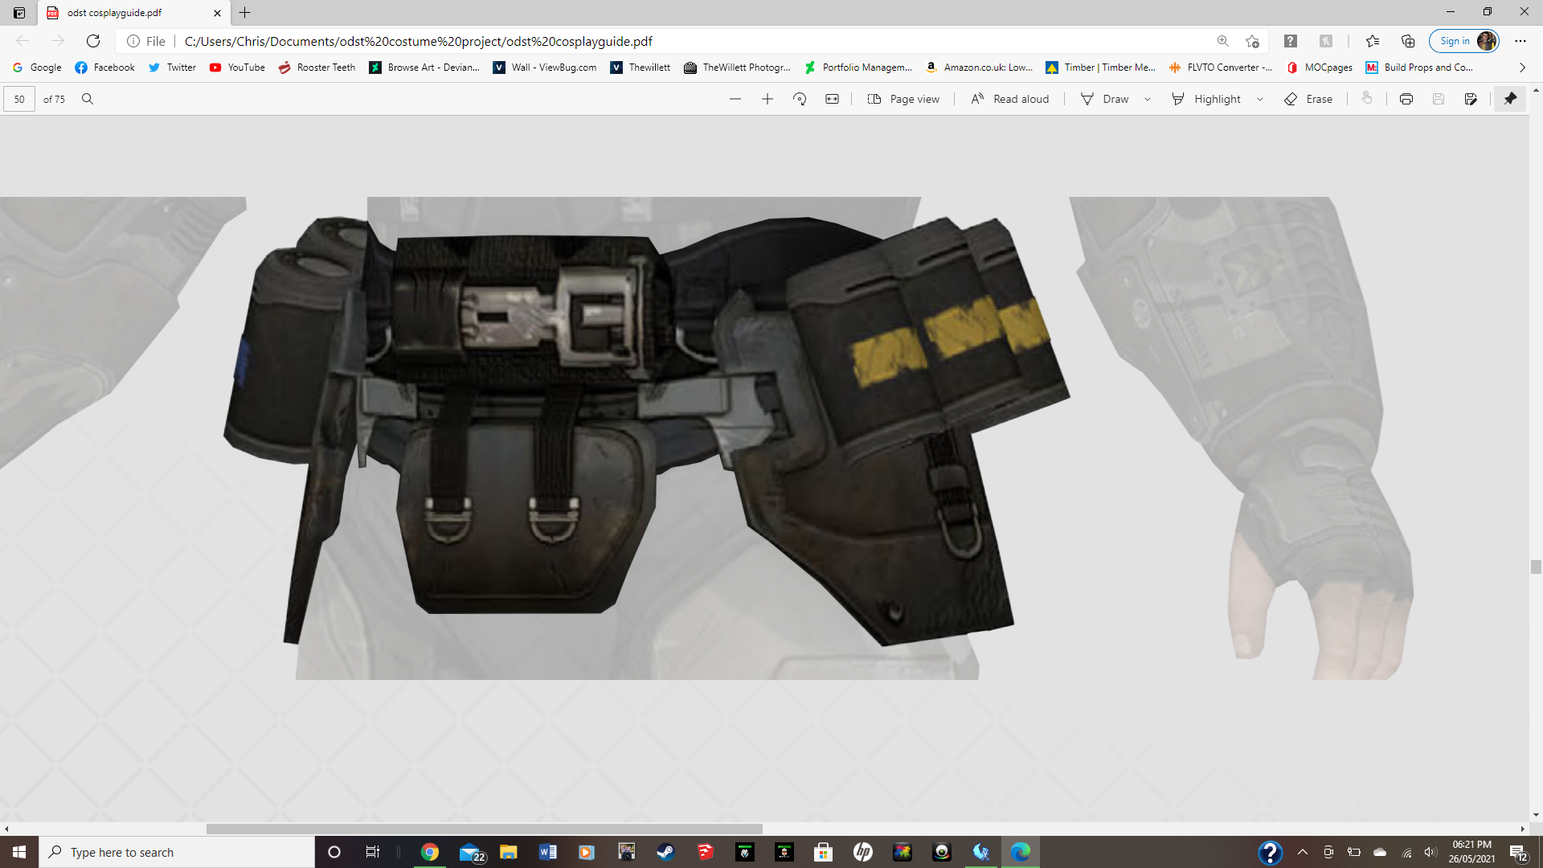Image resolution: width=1543 pixels, height=868 pixels.
Task: Start Read aloud
Action: click(1010, 99)
